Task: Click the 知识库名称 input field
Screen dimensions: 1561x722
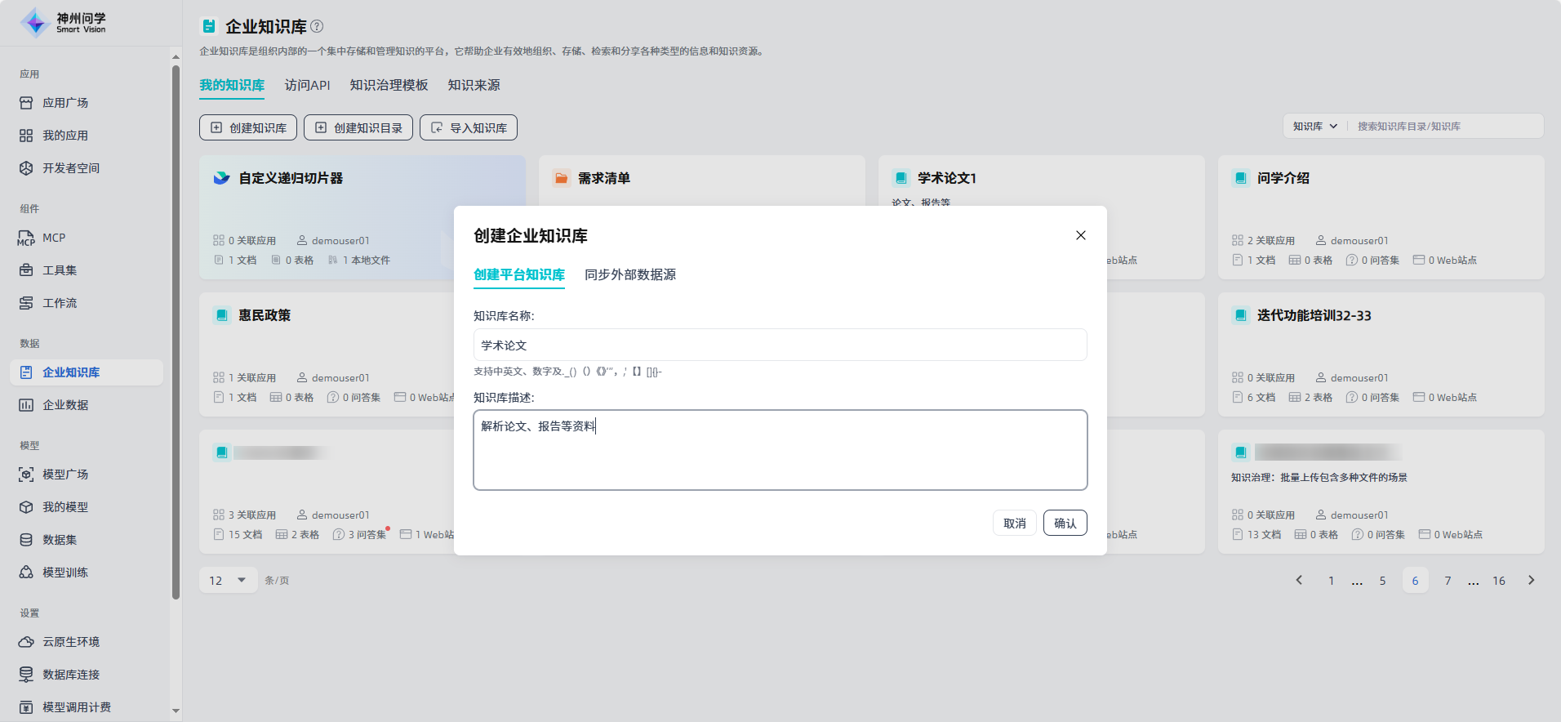Action: (x=780, y=345)
